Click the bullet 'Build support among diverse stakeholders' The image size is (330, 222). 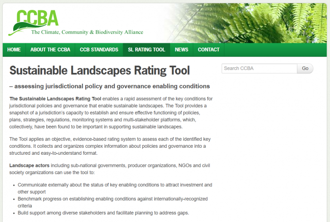[103, 213]
